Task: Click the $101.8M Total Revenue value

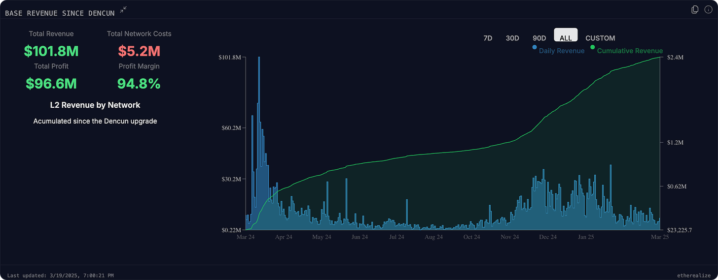Action: tap(51, 51)
